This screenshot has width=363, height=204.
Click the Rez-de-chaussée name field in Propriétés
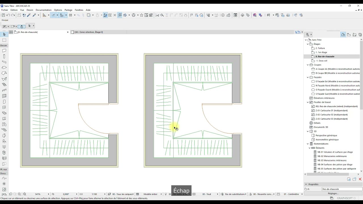pyautogui.click(x=342, y=189)
